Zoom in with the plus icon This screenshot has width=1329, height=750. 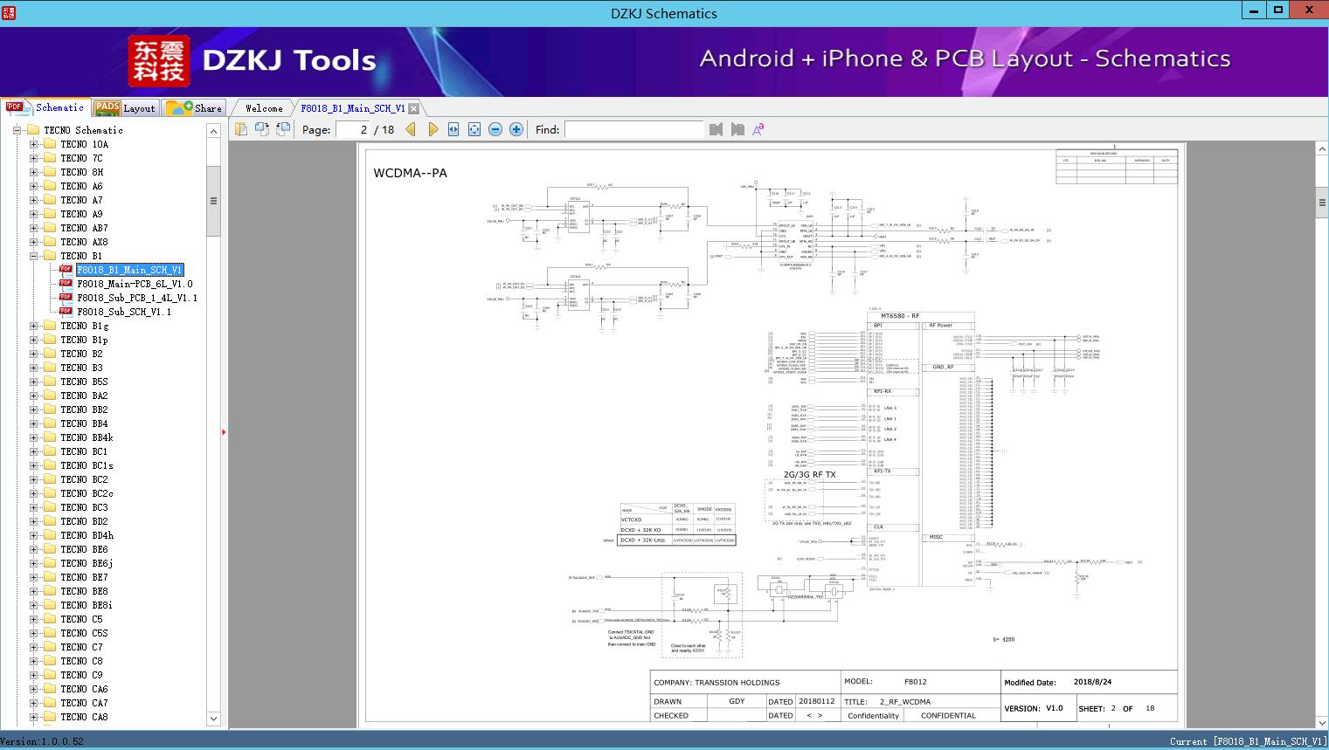[x=516, y=129]
